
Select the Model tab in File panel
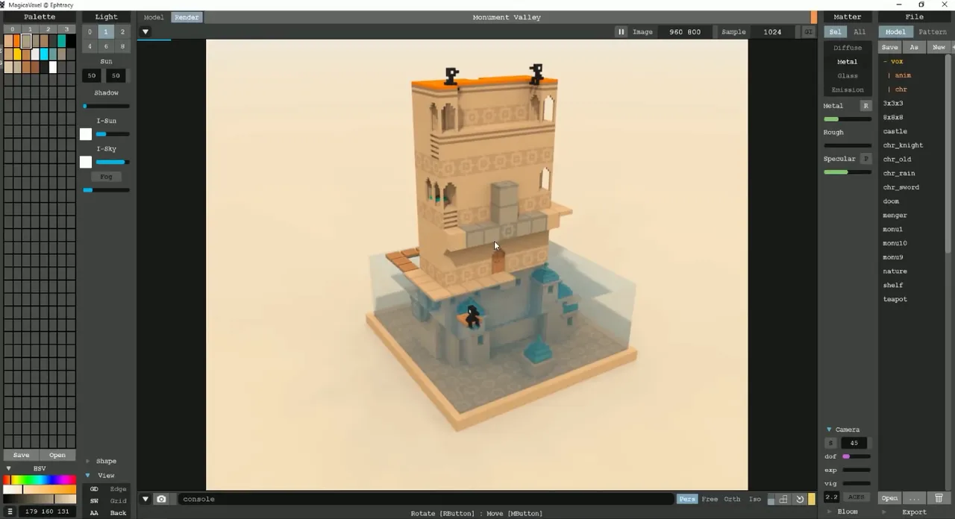[x=895, y=32]
